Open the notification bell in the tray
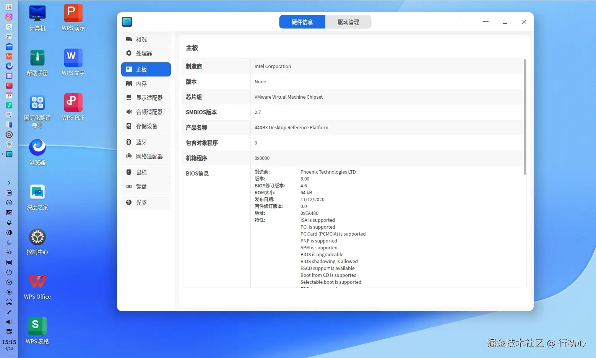This screenshot has width=596, height=358. [9, 223]
